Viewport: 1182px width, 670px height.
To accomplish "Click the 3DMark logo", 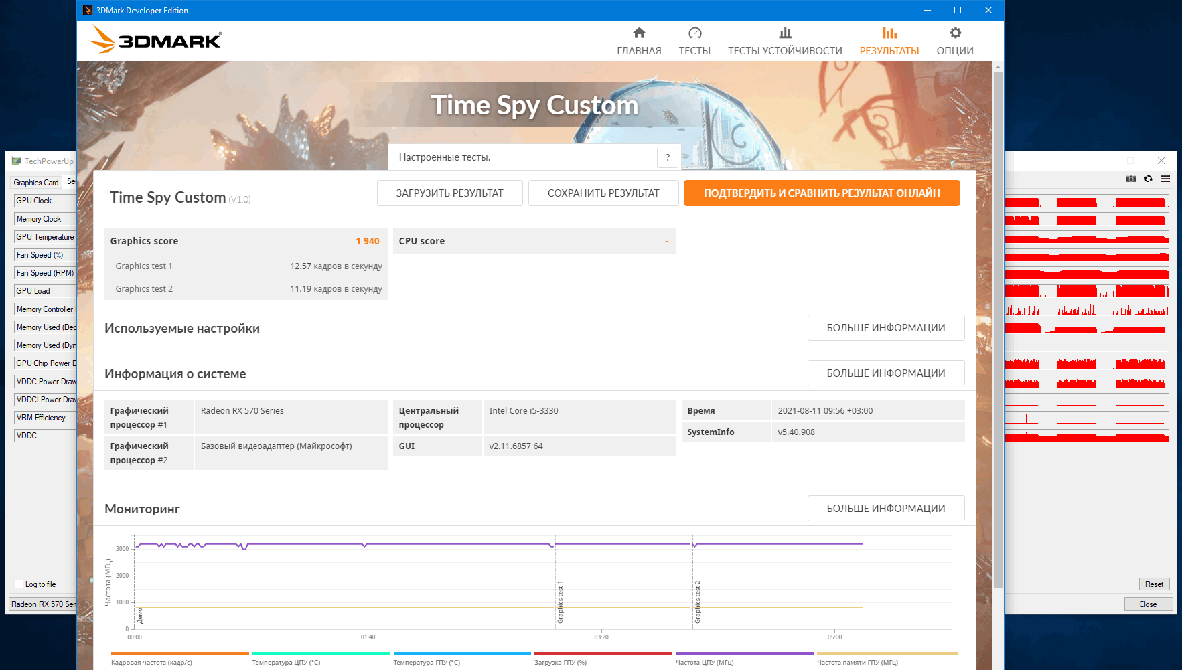I will coord(155,39).
